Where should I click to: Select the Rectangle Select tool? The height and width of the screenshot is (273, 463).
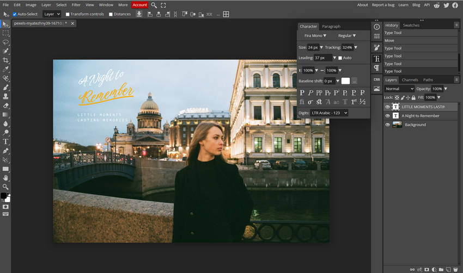(x=5, y=33)
